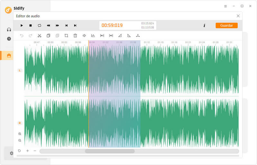The width and height of the screenshot is (257, 165).
Task: Cut the selected audio with scissors
Action: click(x=40, y=36)
